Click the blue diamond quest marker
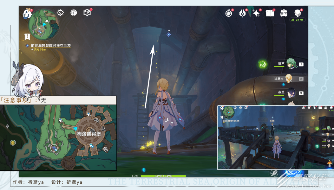The image size is (334, 190). pos(168,35)
